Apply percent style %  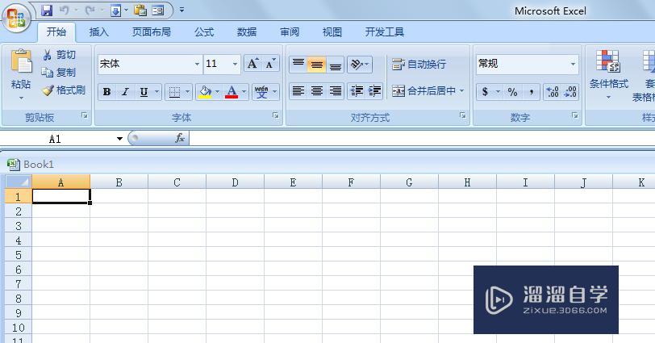(x=512, y=91)
